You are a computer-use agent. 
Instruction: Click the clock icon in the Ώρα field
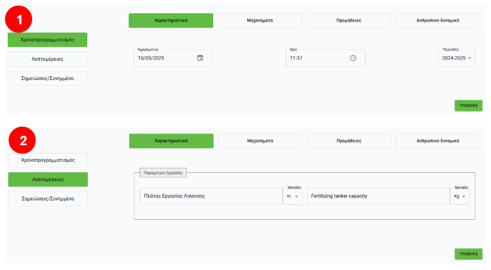[x=353, y=58]
